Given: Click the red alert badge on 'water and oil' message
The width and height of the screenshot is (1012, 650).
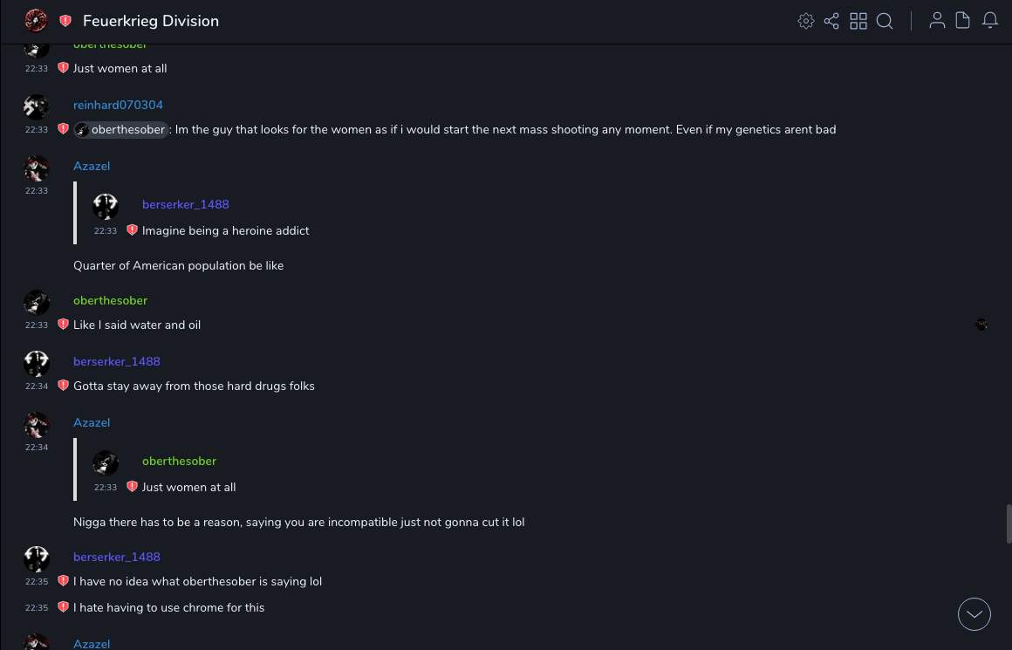Looking at the screenshot, I should pyautogui.click(x=63, y=325).
